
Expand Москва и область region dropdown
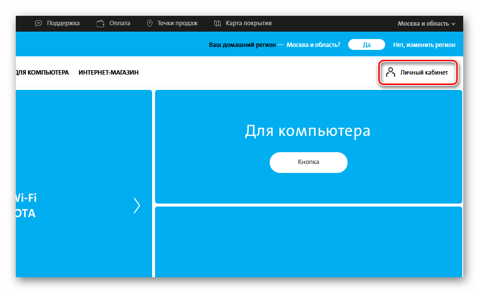pos(427,24)
